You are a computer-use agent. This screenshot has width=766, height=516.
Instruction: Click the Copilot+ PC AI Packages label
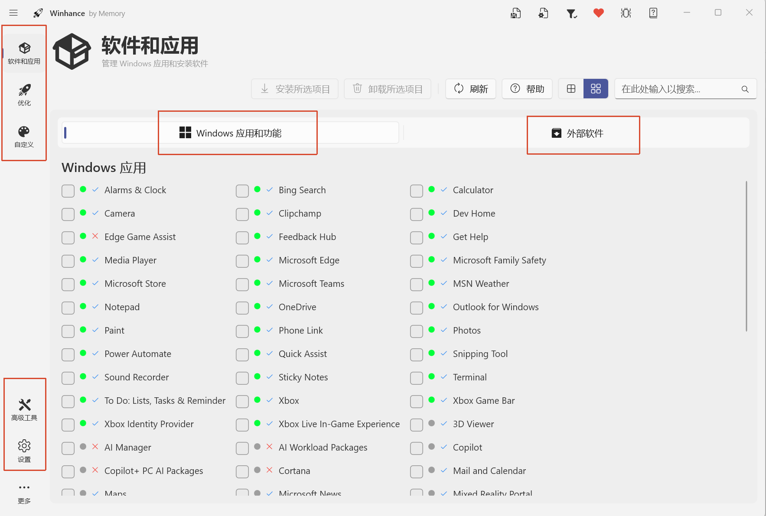(x=154, y=471)
